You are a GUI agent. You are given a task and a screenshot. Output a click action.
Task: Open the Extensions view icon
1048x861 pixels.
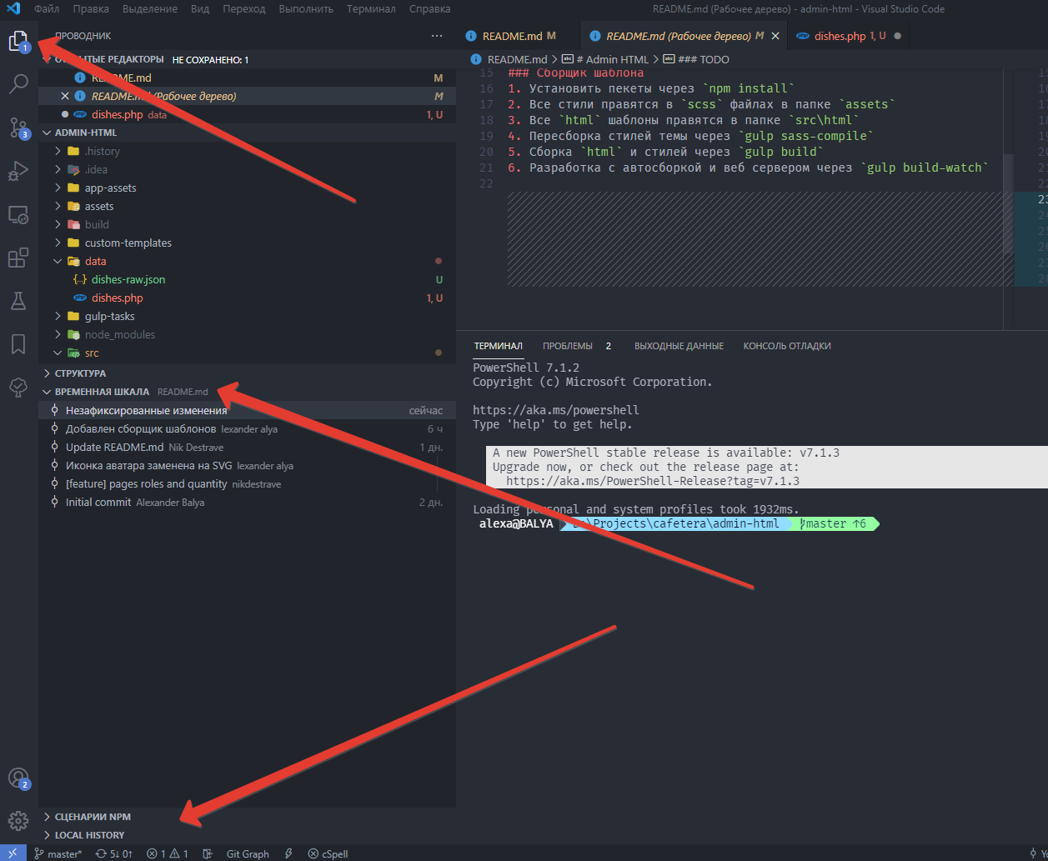coord(18,258)
